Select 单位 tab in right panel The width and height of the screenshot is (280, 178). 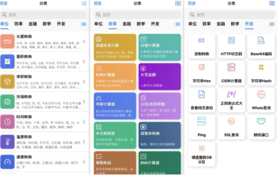click(193, 24)
